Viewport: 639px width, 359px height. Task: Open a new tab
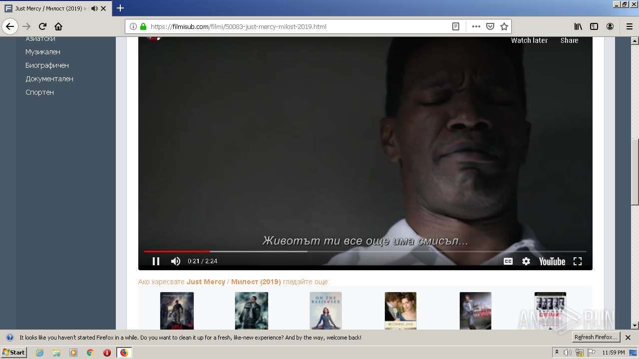pos(120,8)
